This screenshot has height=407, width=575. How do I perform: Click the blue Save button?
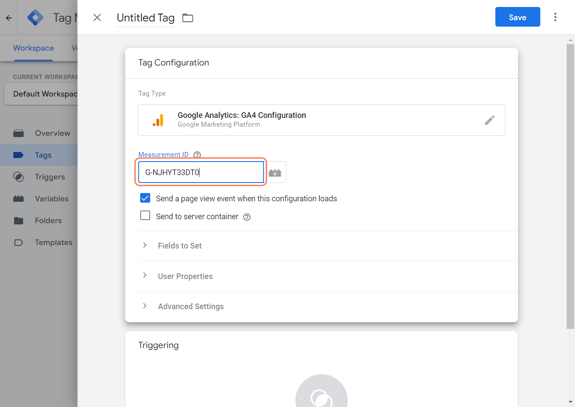coord(517,17)
